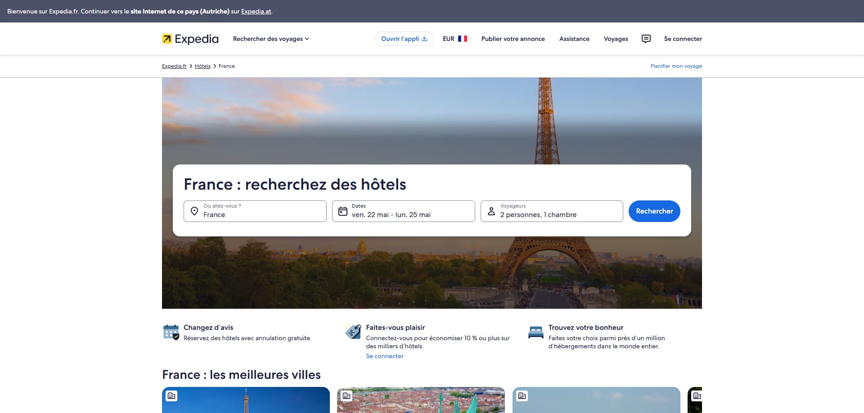Screen dimensions: 864x413
Task: Expand the Rechercher des voyages menu
Action: 271,39
